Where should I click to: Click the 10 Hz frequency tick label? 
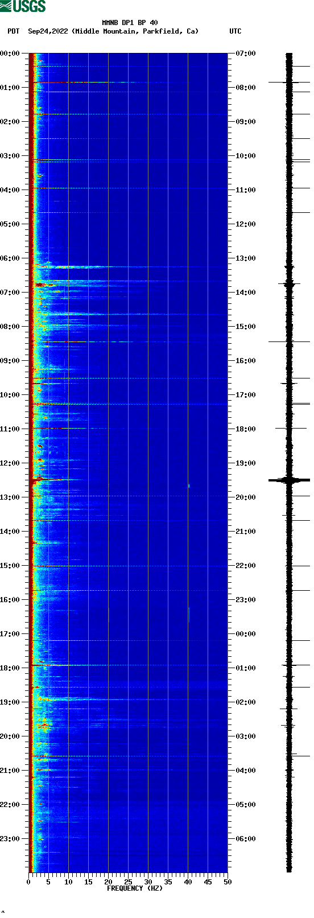68,882
